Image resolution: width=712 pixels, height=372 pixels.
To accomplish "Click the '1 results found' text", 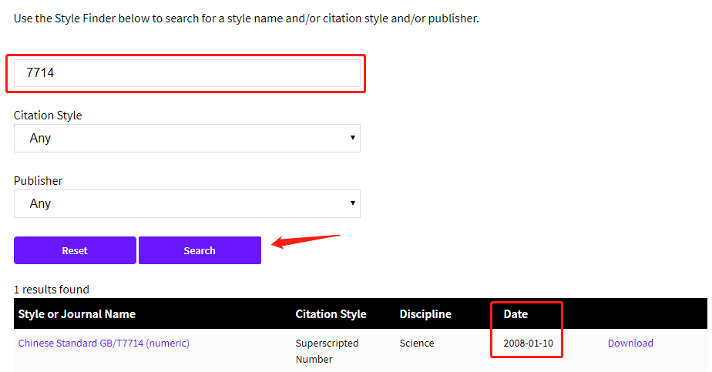I will [x=52, y=290].
